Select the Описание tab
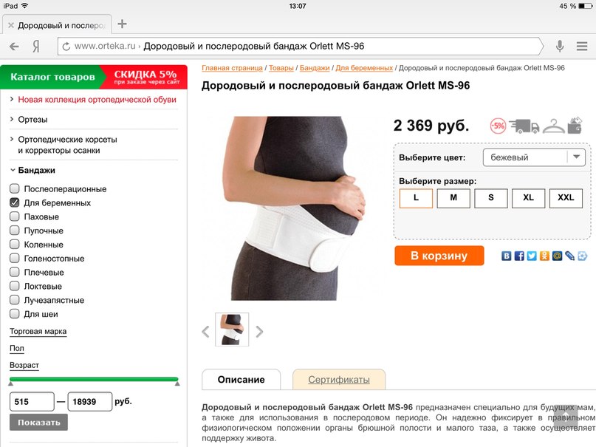The width and height of the screenshot is (596, 447). tap(241, 379)
